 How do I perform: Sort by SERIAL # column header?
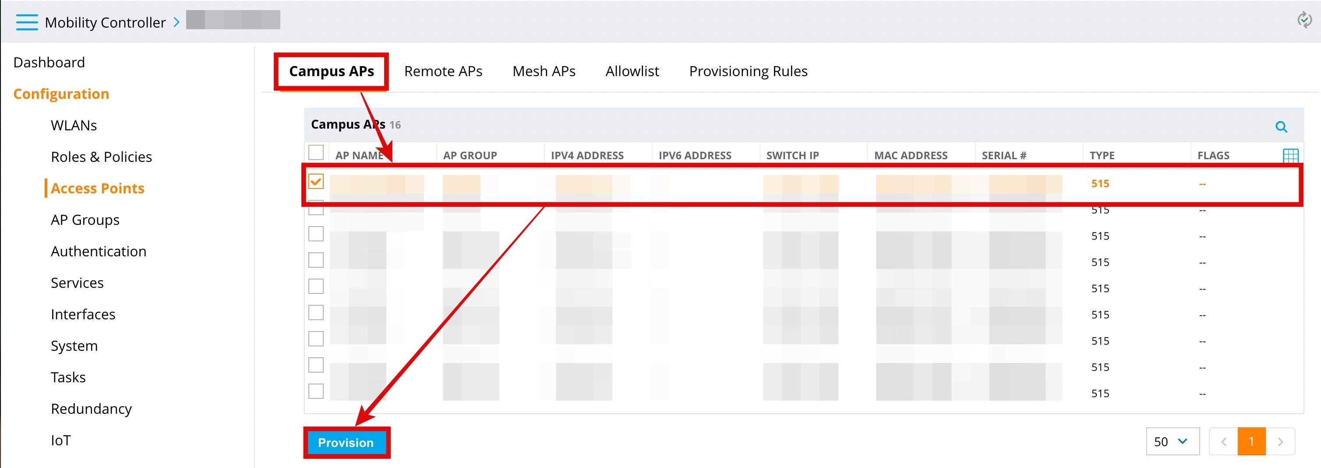[x=1004, y=156]
